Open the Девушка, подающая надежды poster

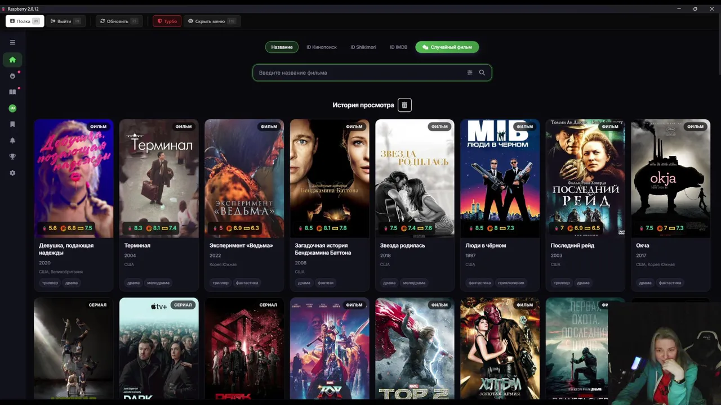click(73, 178)
